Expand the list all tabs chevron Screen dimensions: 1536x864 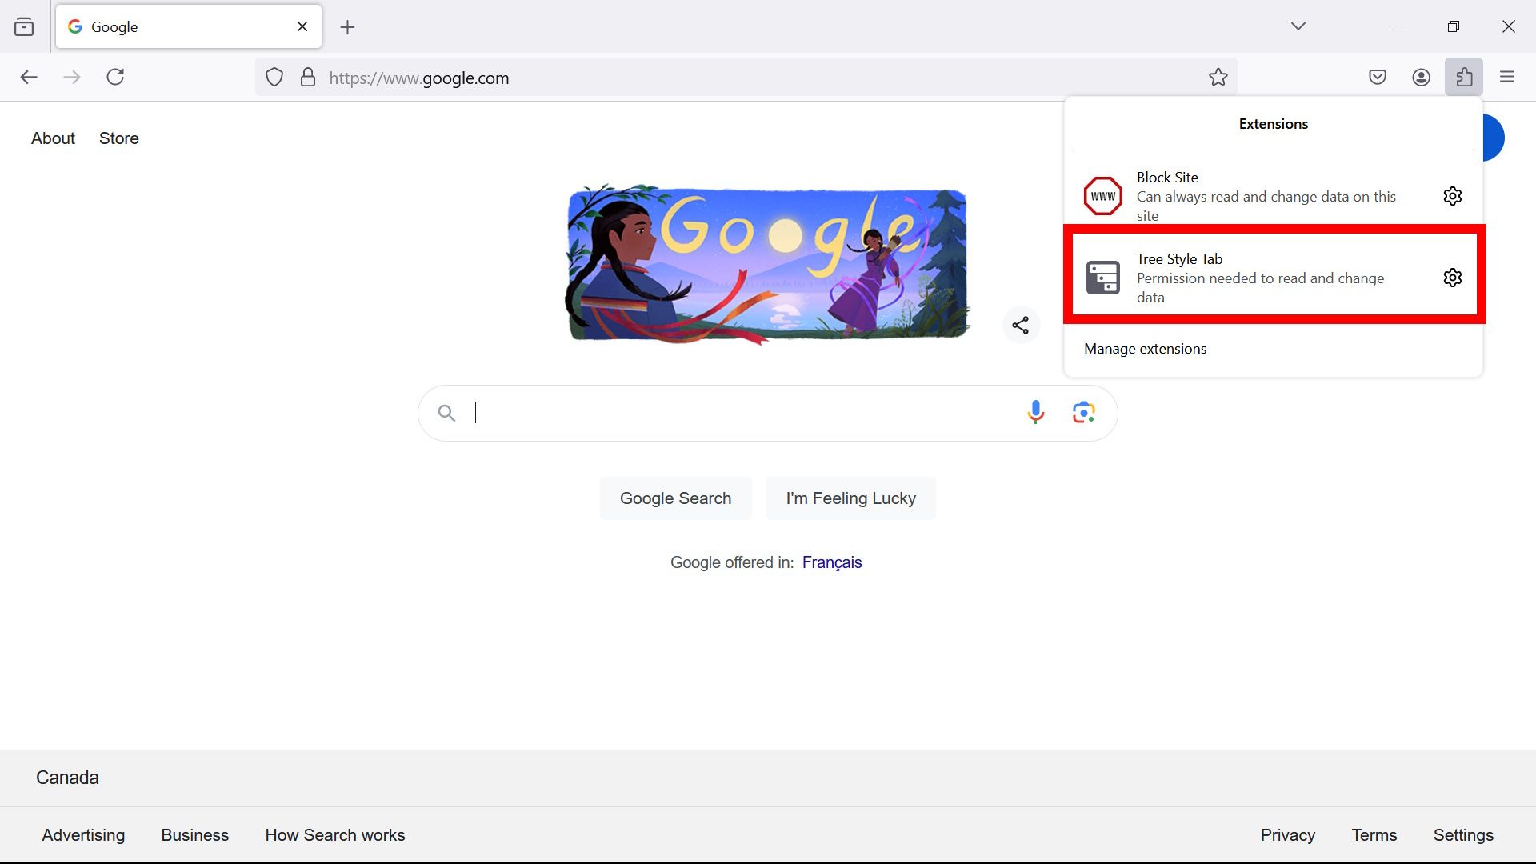pos(1298,26)
